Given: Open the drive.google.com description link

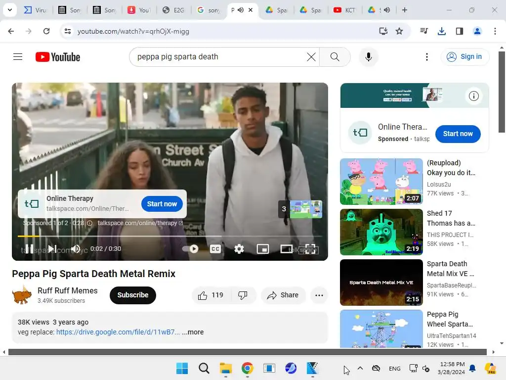Looking at the screenshot, I should click(x=118, y=332).
